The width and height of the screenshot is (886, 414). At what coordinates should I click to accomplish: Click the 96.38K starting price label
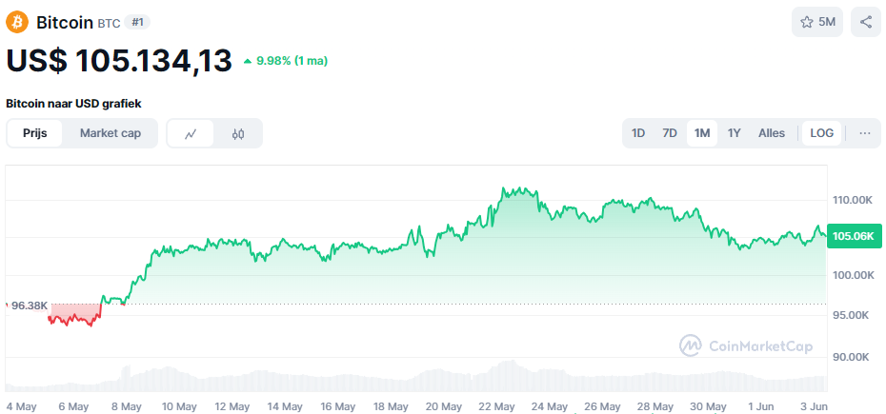(30, 306)
